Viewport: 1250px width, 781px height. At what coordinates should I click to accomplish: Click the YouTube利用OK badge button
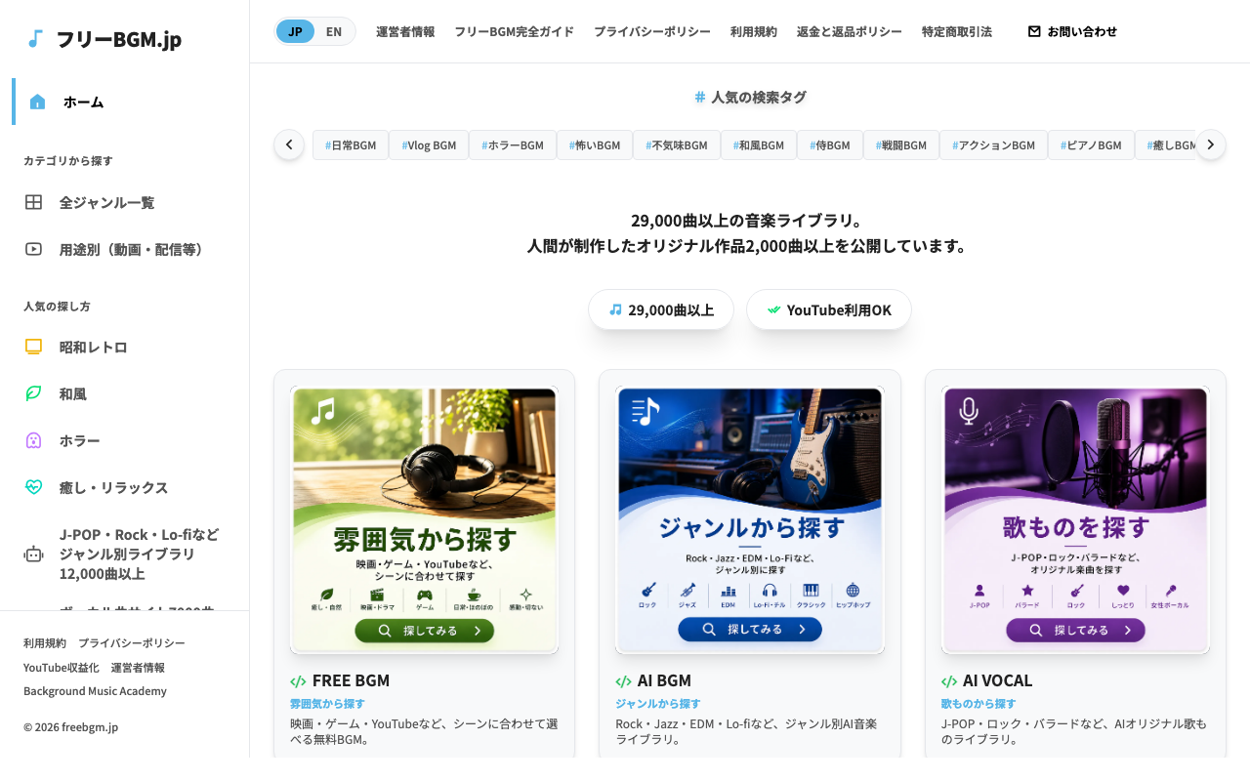pyautogui.click(x=829, y=309)
